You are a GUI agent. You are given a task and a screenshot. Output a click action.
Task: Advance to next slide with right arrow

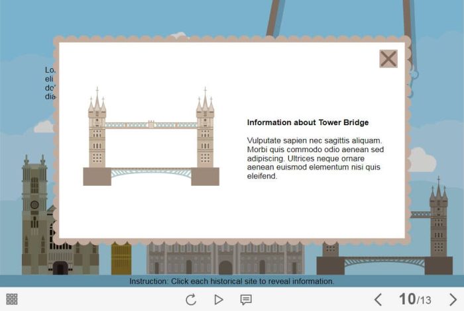453,300
